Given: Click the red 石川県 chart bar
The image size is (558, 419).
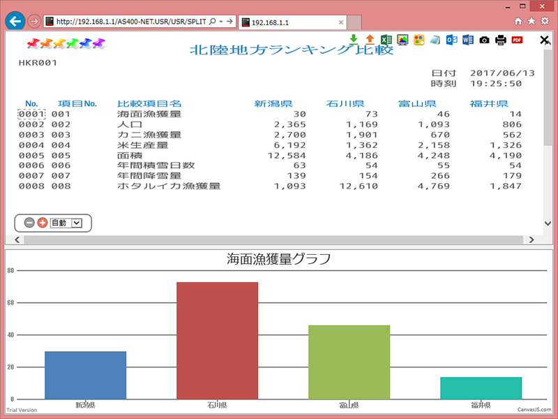Looking at the screenshot, I should point(217,341).
